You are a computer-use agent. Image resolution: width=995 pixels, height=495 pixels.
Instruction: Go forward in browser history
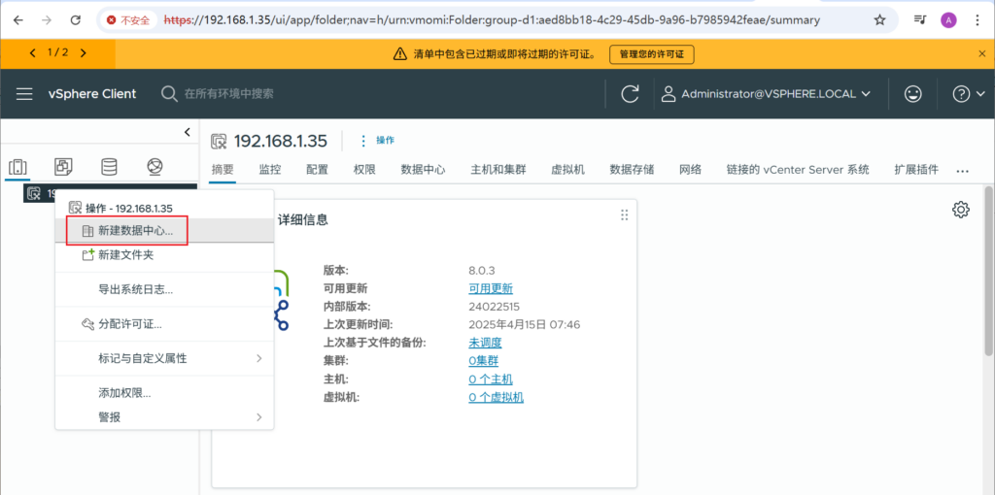pyautogui.click(x=47, y=19)
